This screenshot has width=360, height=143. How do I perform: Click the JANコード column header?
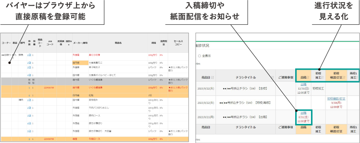[x=50, y=43]
